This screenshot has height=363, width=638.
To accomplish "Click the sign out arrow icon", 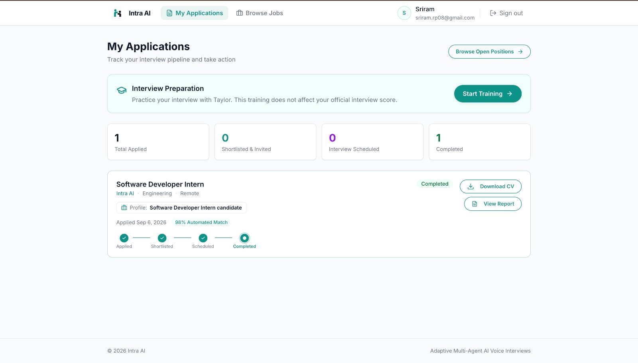I will [493, 13].
